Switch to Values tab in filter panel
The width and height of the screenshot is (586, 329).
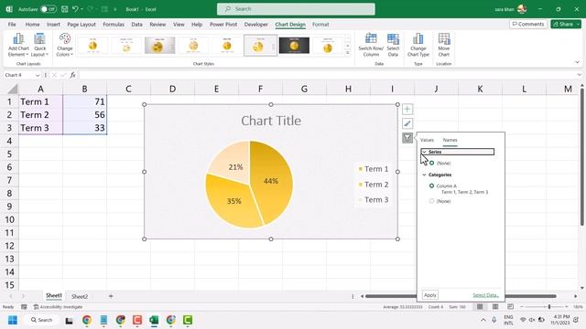(x=427, y=140)
